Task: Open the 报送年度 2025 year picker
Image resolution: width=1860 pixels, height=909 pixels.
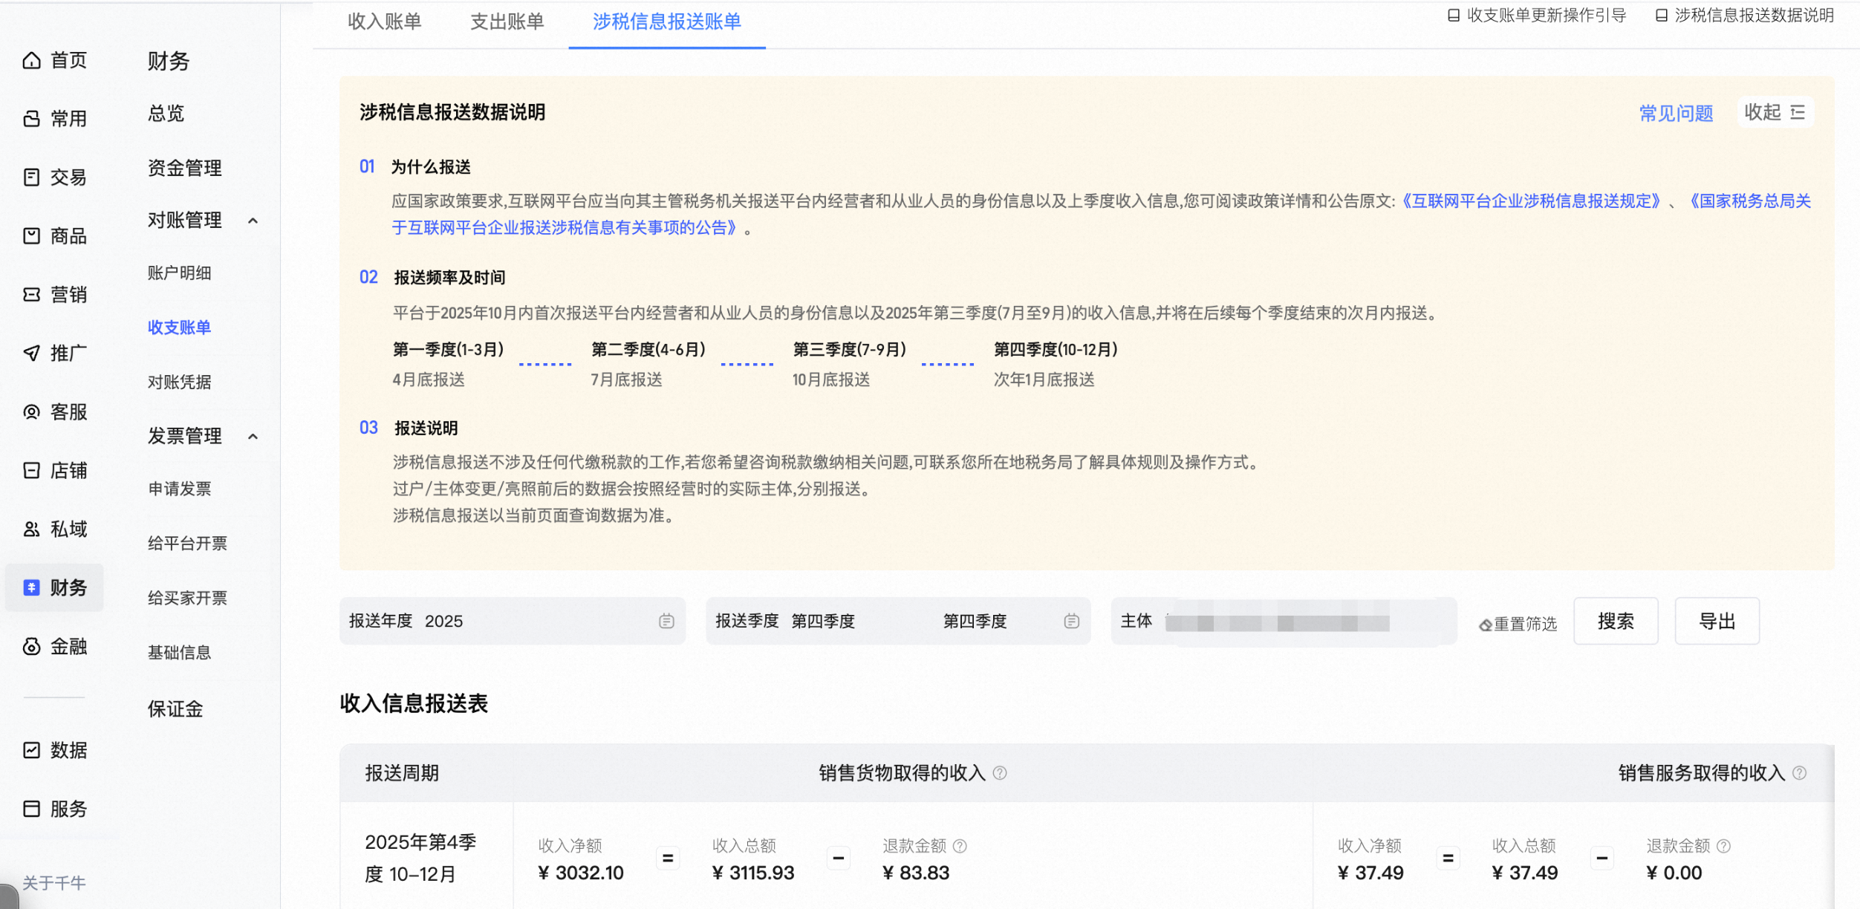Action: pos(512,621)
